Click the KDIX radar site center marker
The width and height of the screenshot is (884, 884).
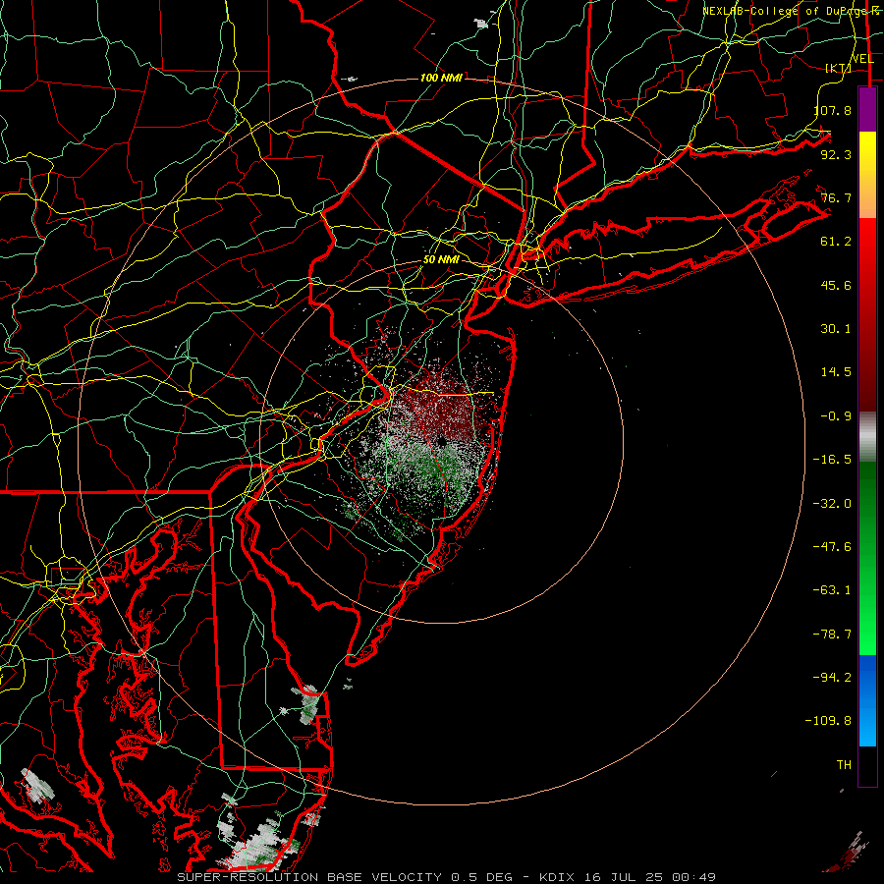coord(442,441)
